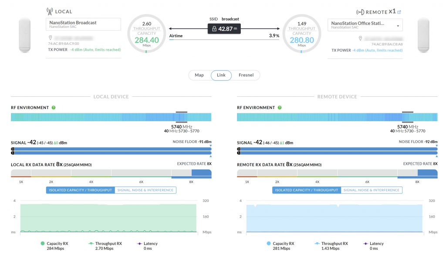Expand the NanoStation Office Station dropdown
Image resolution: width=446 pixels, height=255 pixels.
pyautogui.click(x=365, y=25)
